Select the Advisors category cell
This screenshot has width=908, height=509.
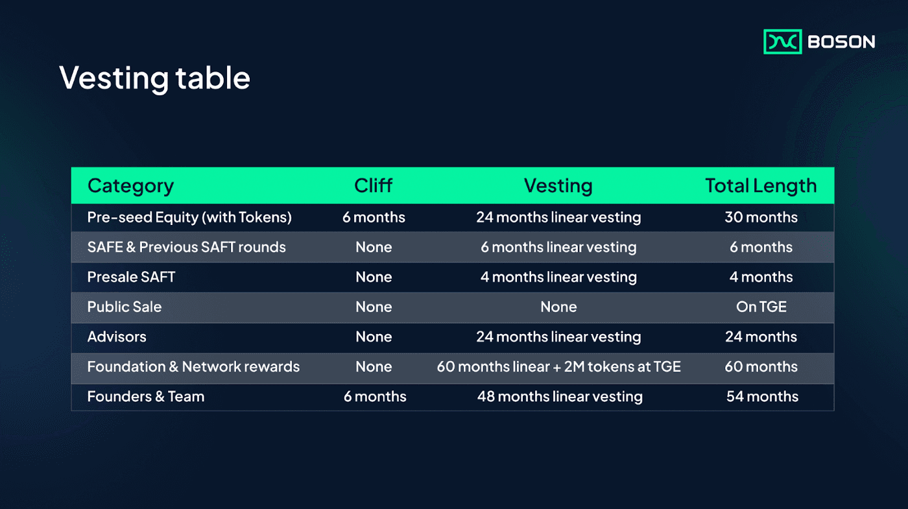coord(117,337)
